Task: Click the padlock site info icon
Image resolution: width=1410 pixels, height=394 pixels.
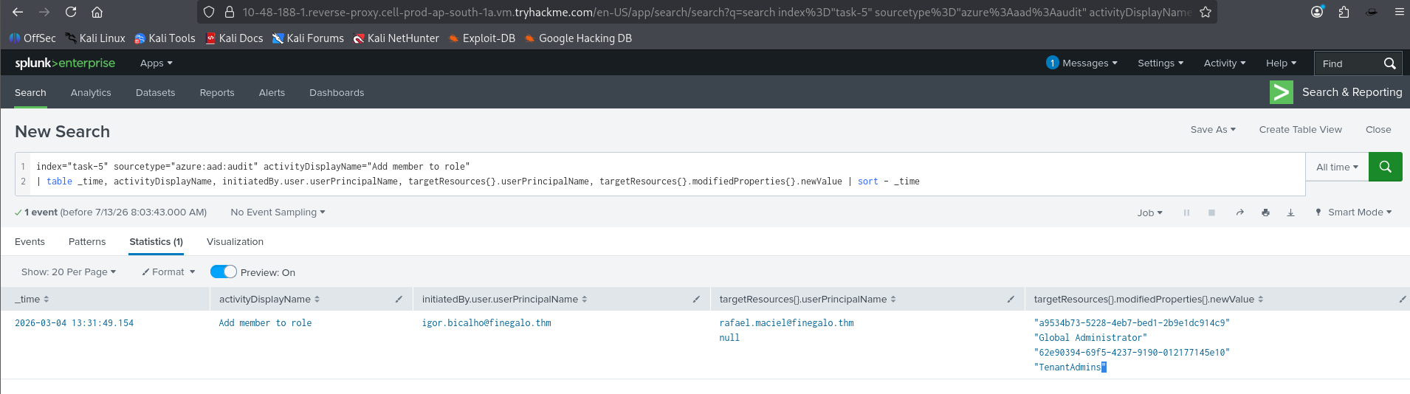Action: click(x=229, y=12)
